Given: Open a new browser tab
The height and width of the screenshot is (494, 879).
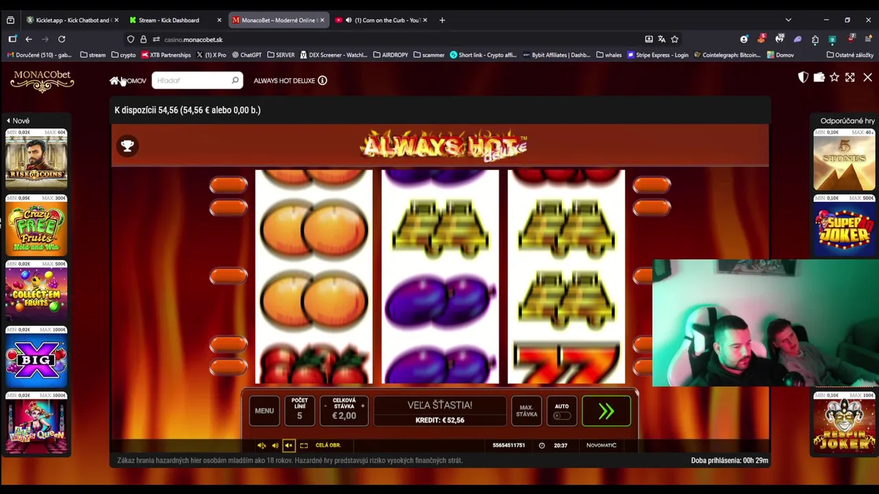Looking at the screenshot, I should coord(442,20).
